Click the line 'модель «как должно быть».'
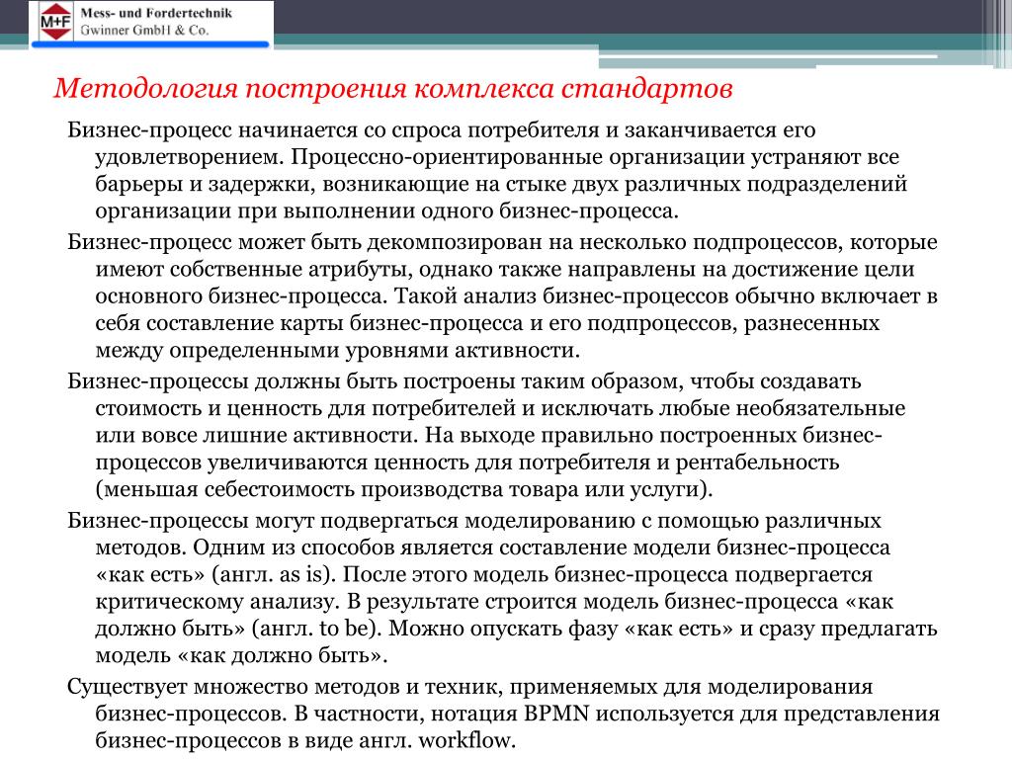 pos(241,656)
